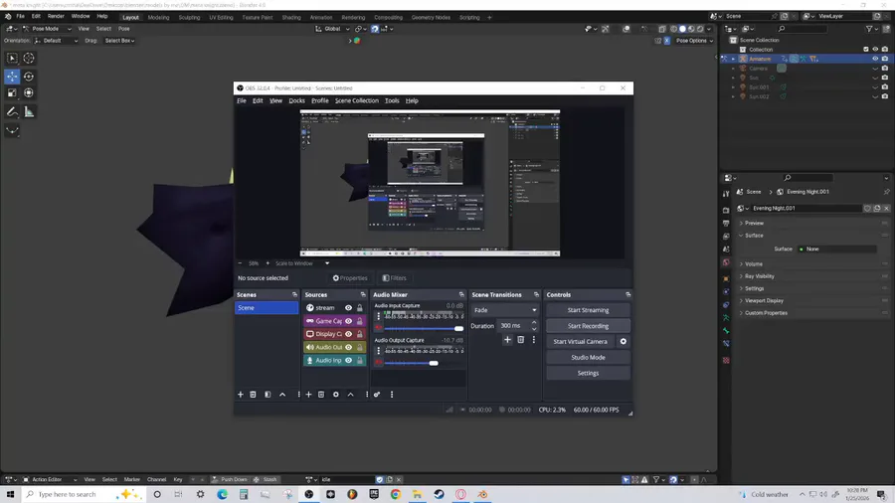895x503 pixels.
Task: Hide the Audio Output source in OBS
Action: pos(348,347)
